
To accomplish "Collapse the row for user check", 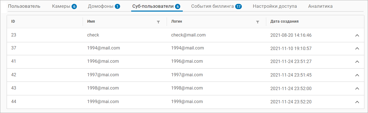I will point(357,35).
